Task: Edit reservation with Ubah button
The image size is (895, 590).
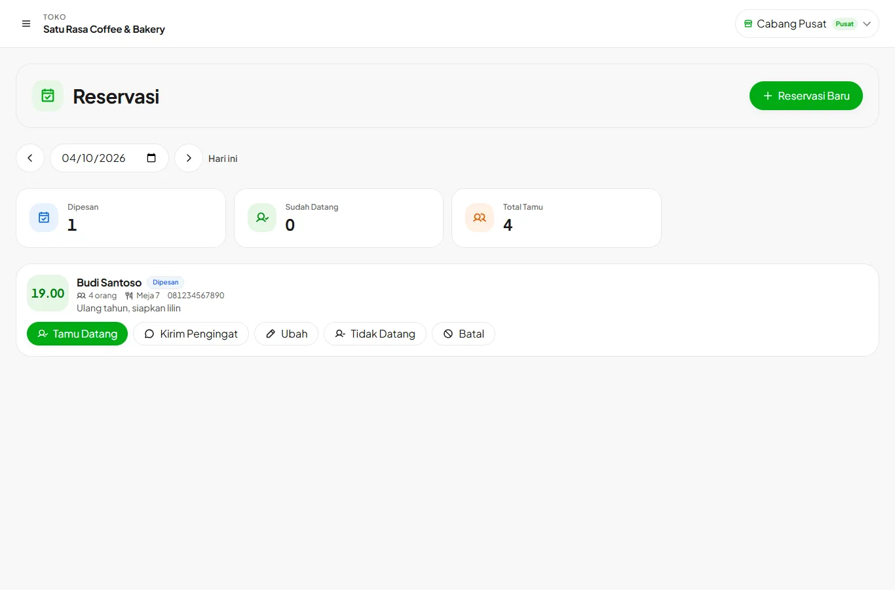Action: pyautogui.click(x=286, y=334)
